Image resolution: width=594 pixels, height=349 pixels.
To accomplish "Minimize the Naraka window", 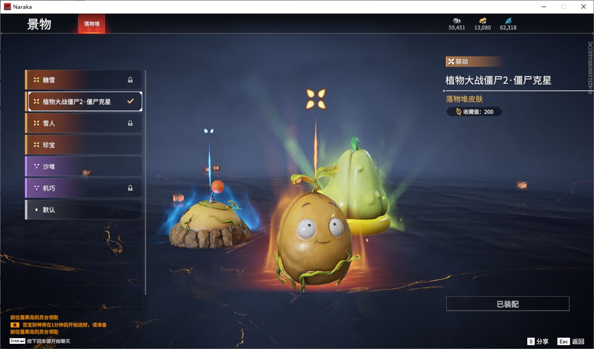I will coord(544,7).
